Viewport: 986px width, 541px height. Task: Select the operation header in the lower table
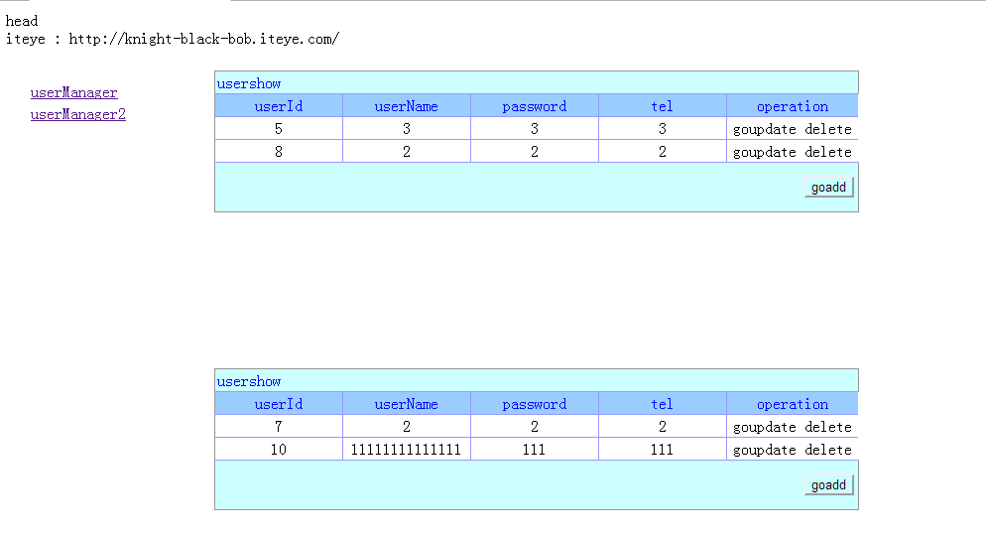pos(793,403)
